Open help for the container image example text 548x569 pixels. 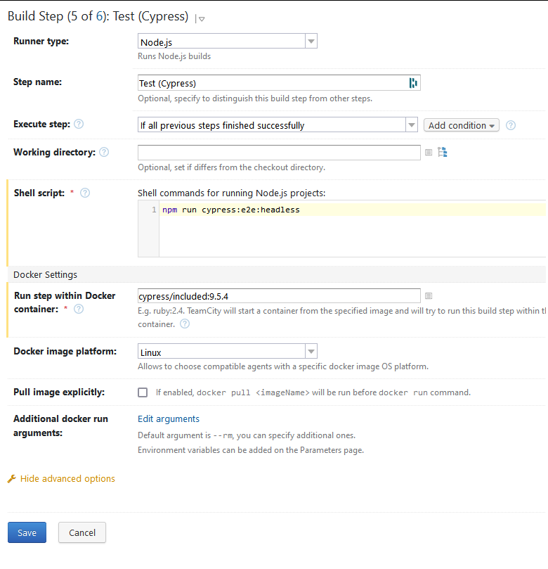(184, 324)
